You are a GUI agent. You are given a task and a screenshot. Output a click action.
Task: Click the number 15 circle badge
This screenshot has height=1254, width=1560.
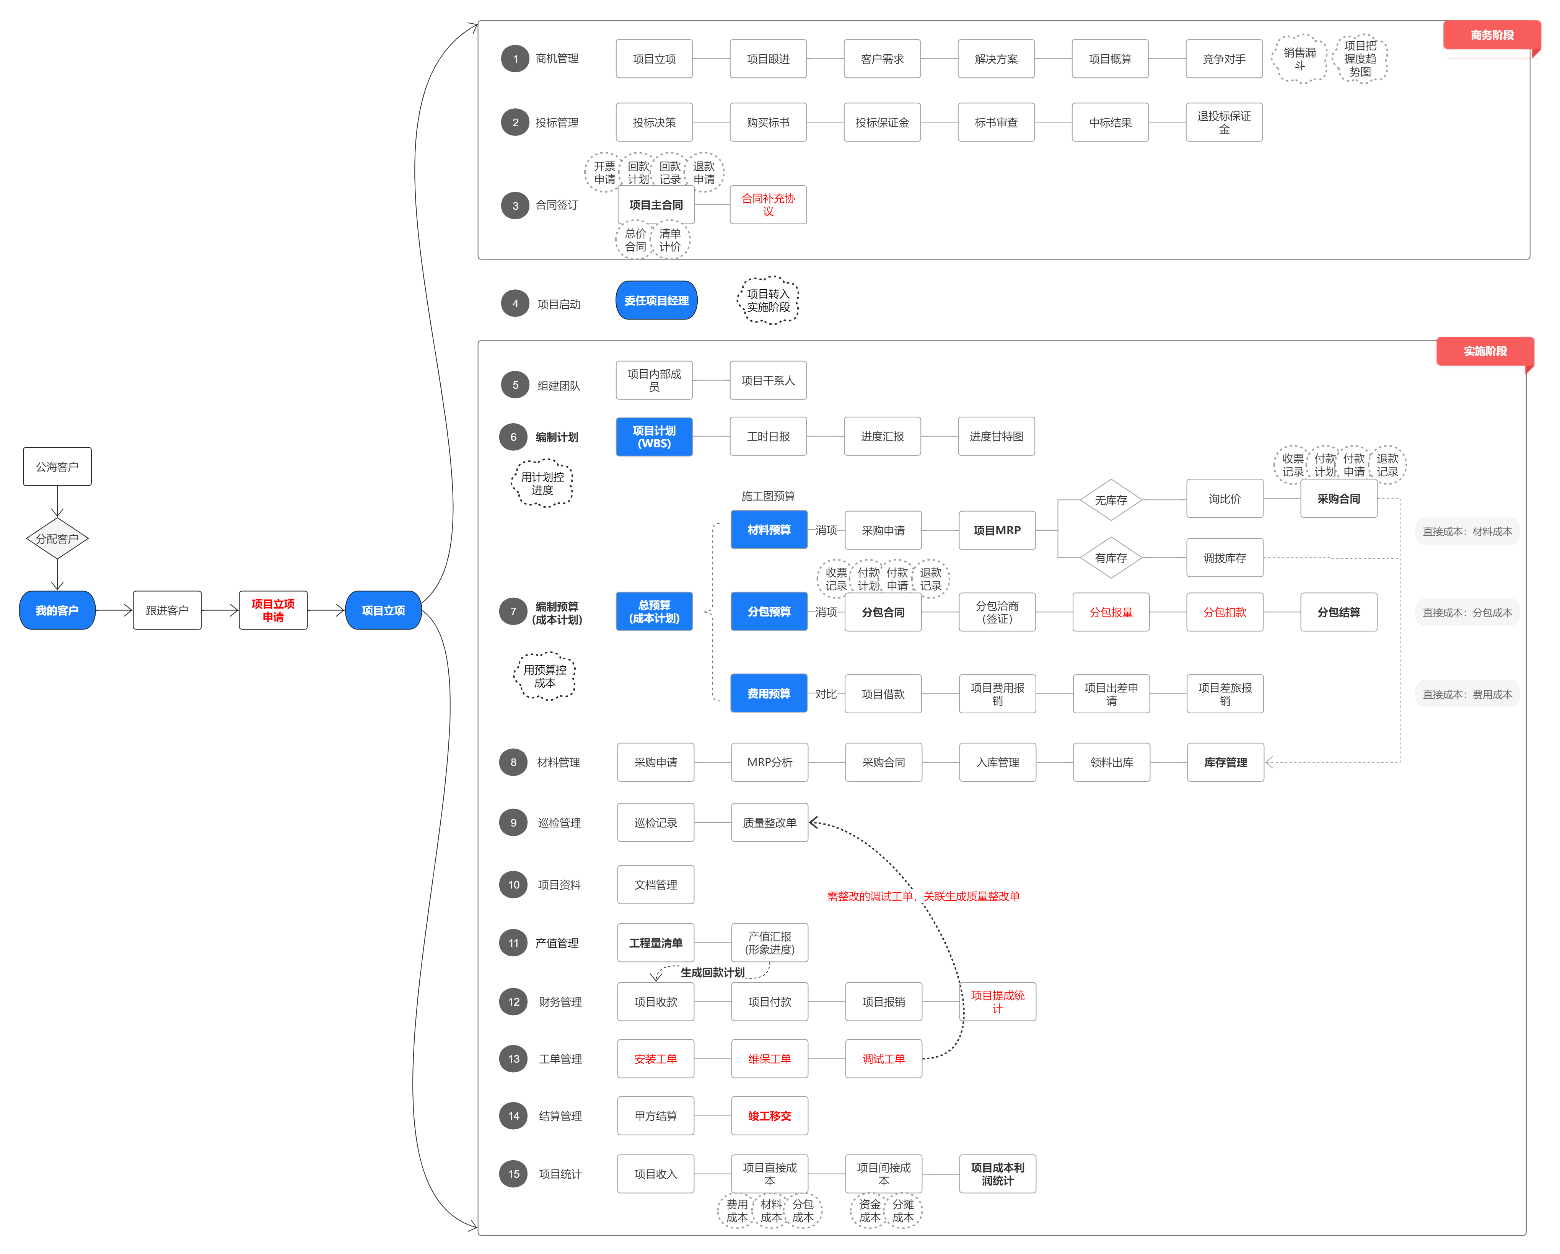513,1174
